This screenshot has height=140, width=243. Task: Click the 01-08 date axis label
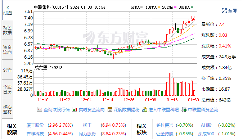(150, 100)
